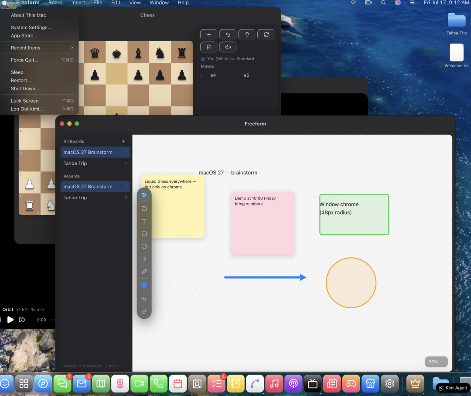
Task: Select the Tahoe Trip folder on the desktop
Action: [x=457, y=24]
